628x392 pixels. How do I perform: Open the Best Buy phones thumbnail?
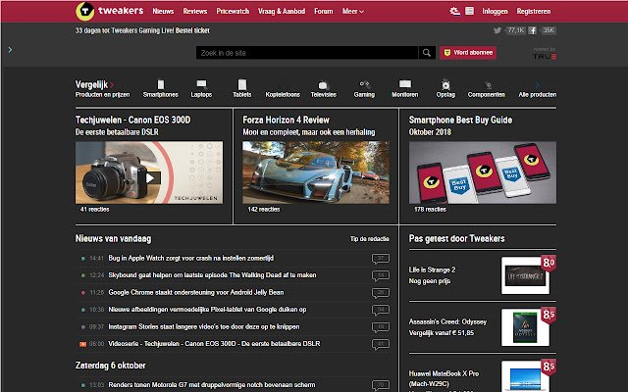point(483,172)
